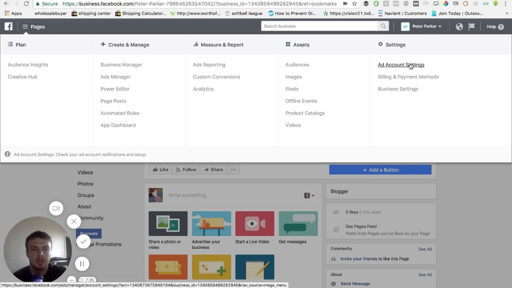Viewport: 512px width, 288px height.
Task: Open Automated Rules
Action: tap(120, 113)
